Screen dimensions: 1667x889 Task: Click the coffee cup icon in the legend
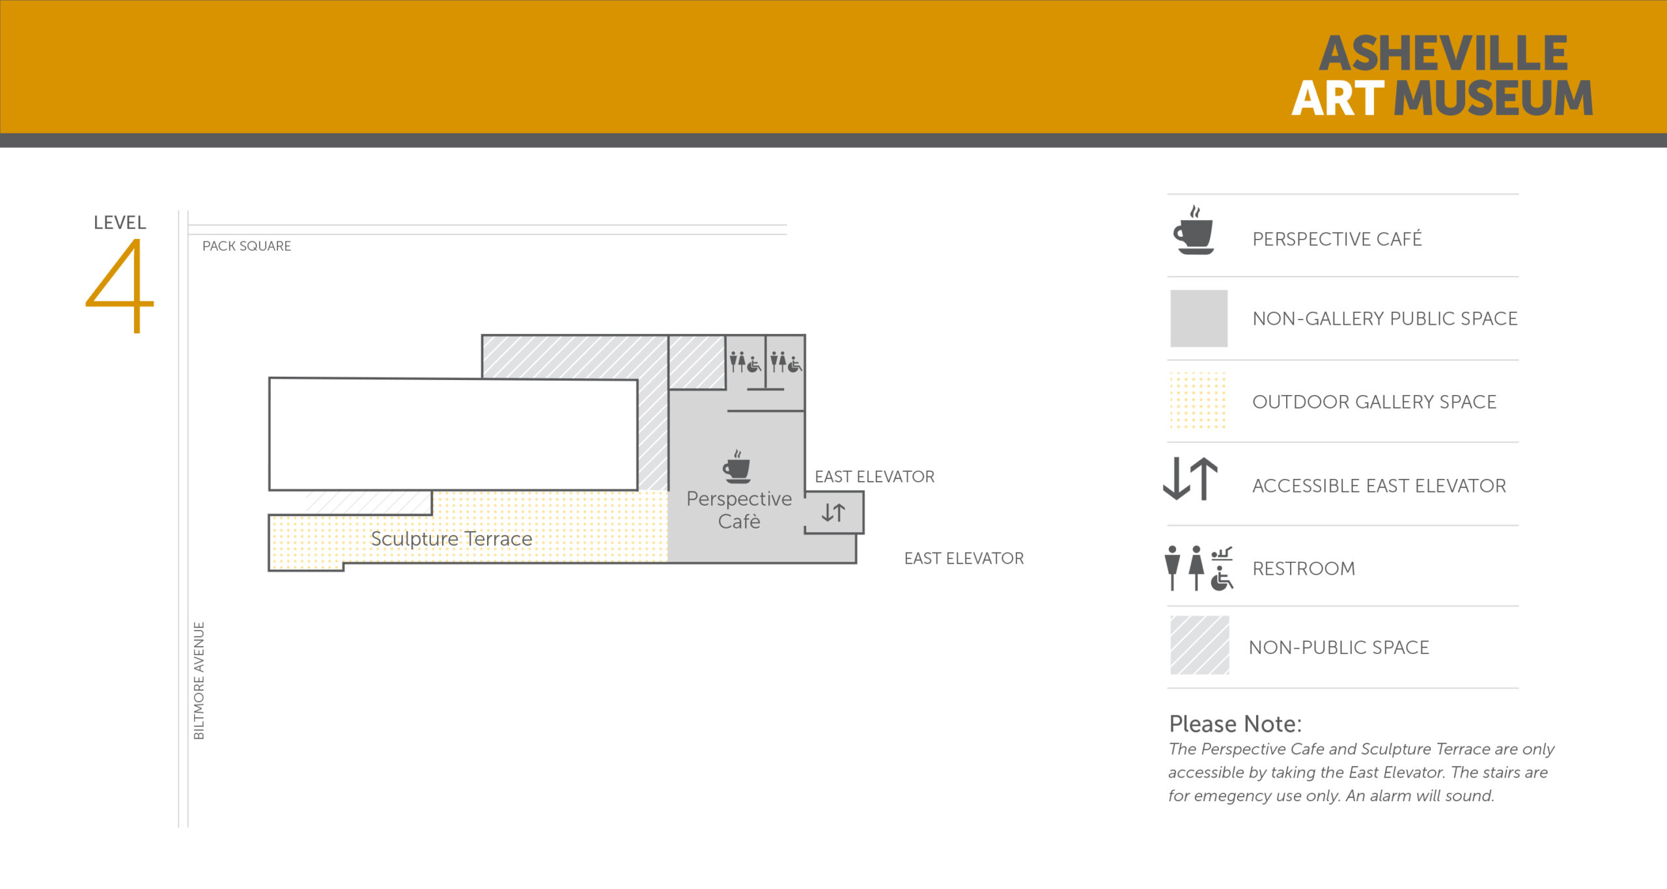tap(1194, 230)
